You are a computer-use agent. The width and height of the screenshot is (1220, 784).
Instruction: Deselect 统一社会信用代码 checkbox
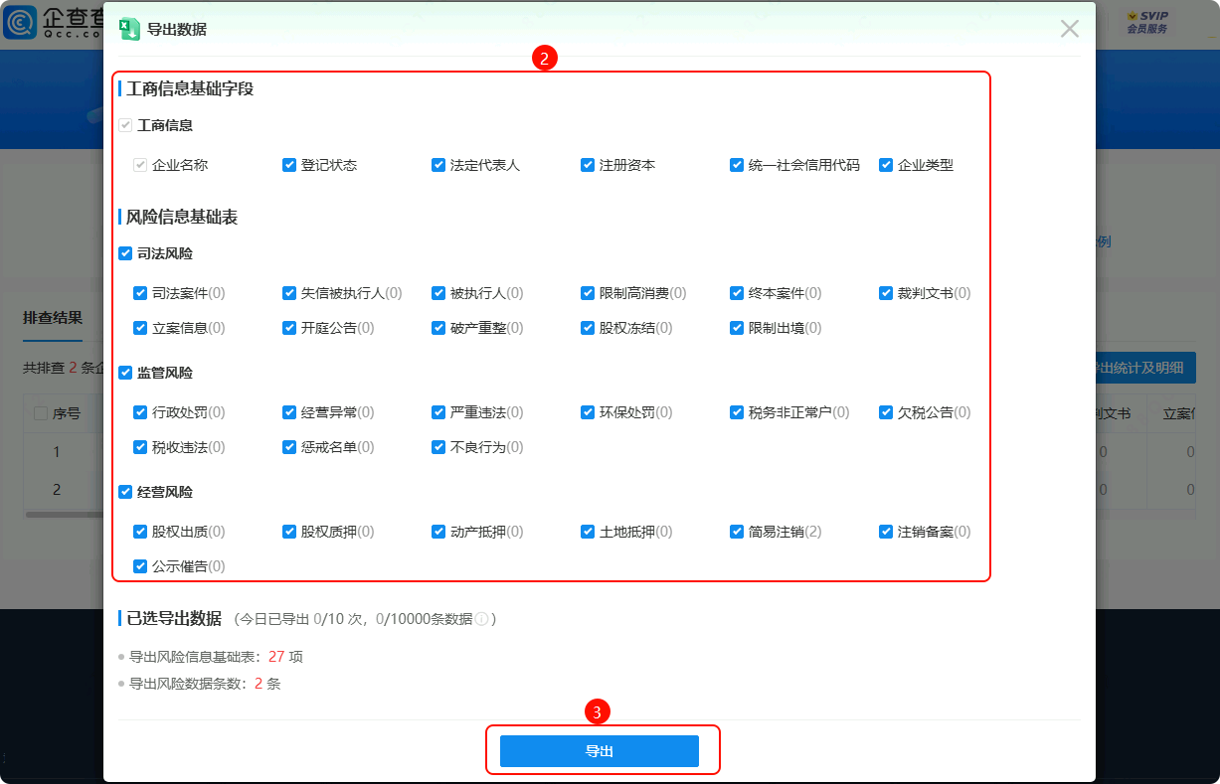pos(737,165)
